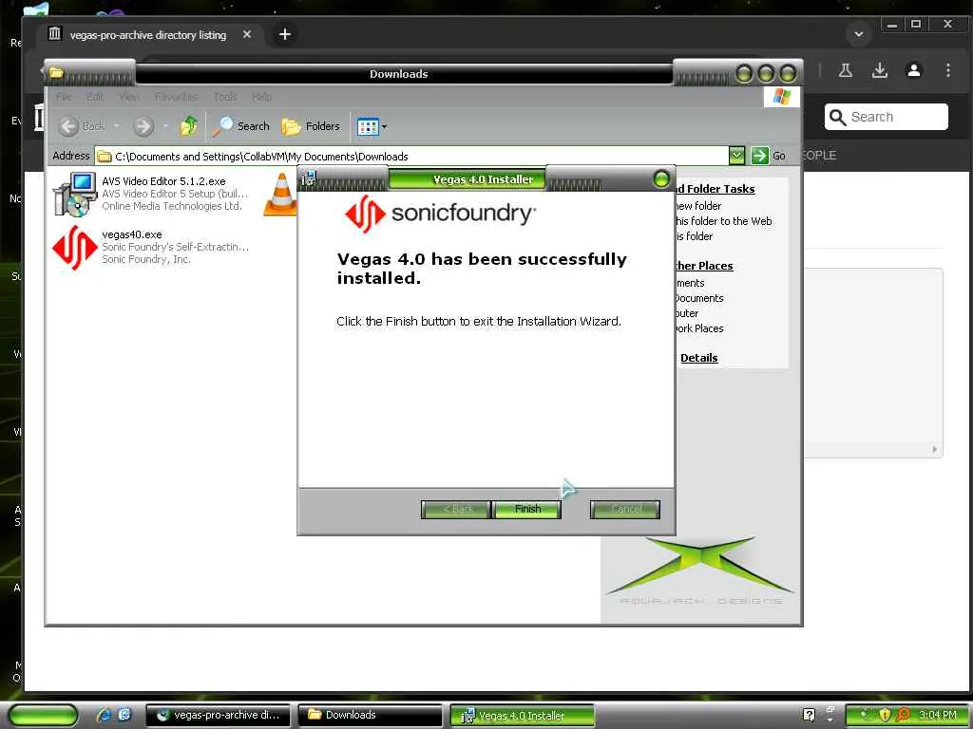Image resolution: width=973 pixels, height=729 pixels.
Task: Select the 'AVS Video Editor 5.1.2.exe' name
Action: [163, 181]
